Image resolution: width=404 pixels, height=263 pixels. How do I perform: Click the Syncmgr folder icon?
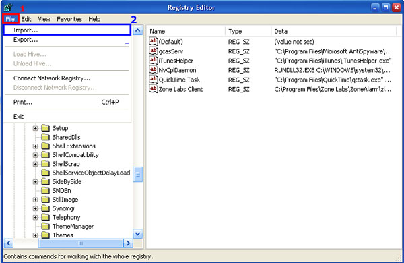(x=45, y=208)
